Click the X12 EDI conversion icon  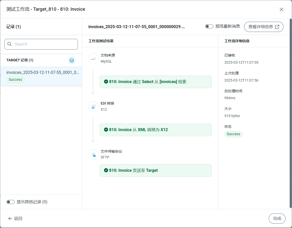coord(93,107)
